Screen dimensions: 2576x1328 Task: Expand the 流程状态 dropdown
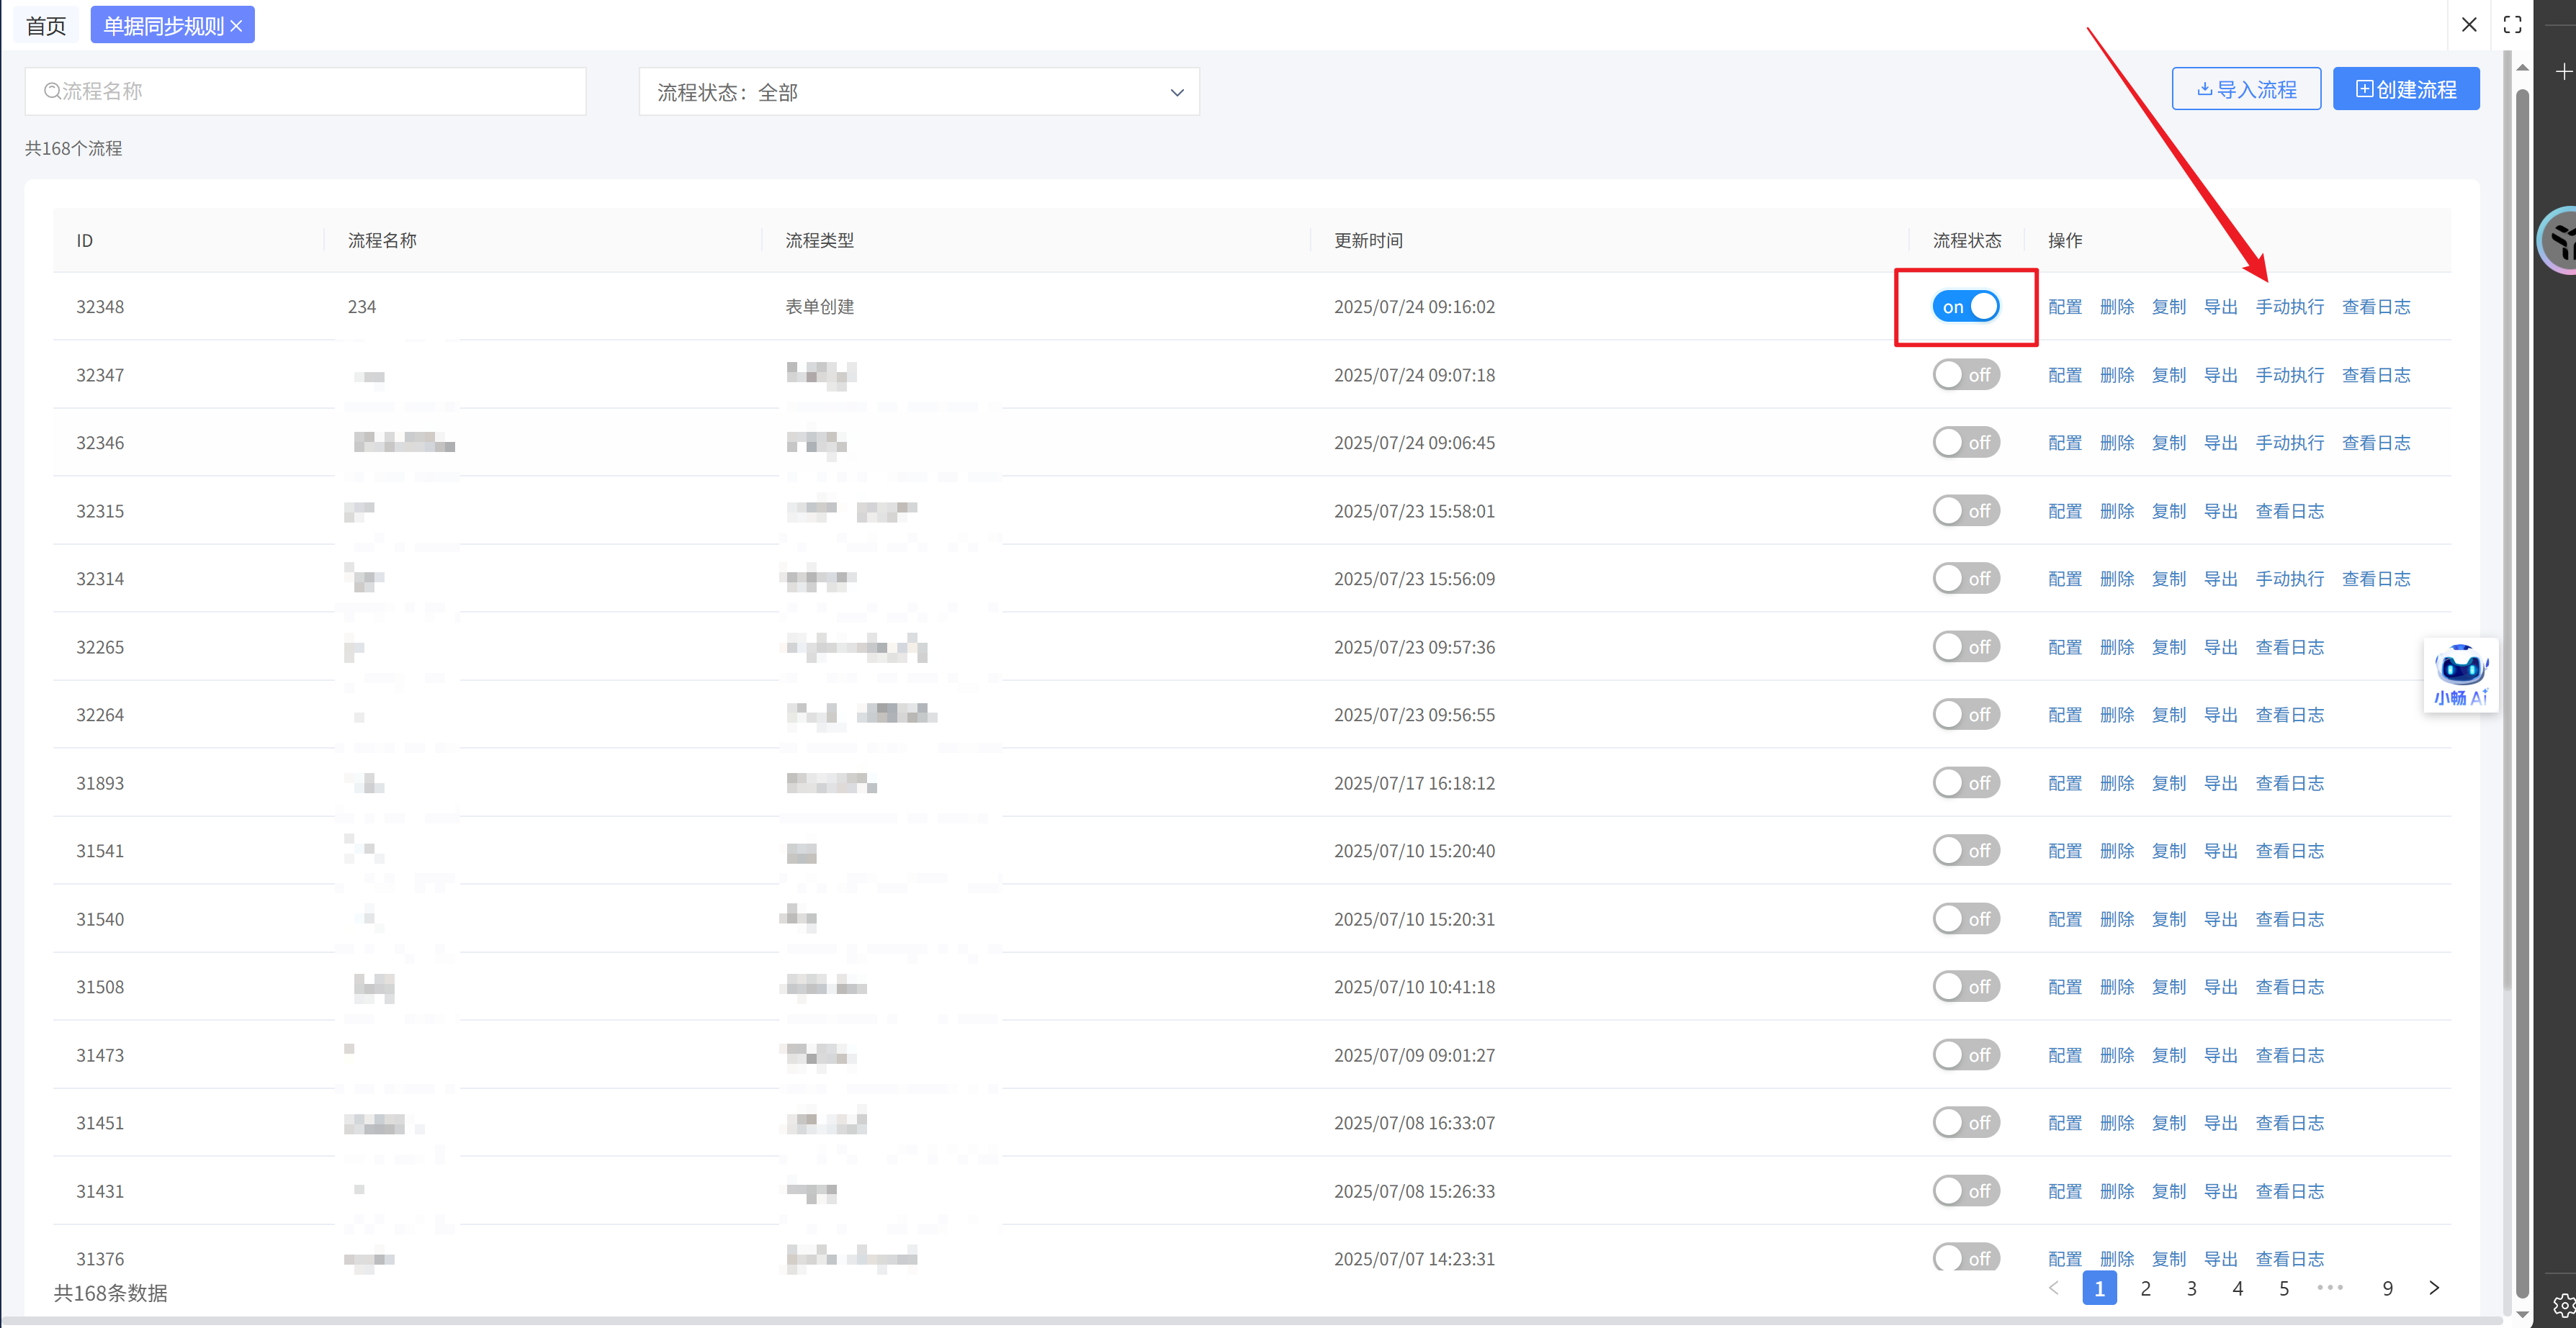(x=918, y=92)
